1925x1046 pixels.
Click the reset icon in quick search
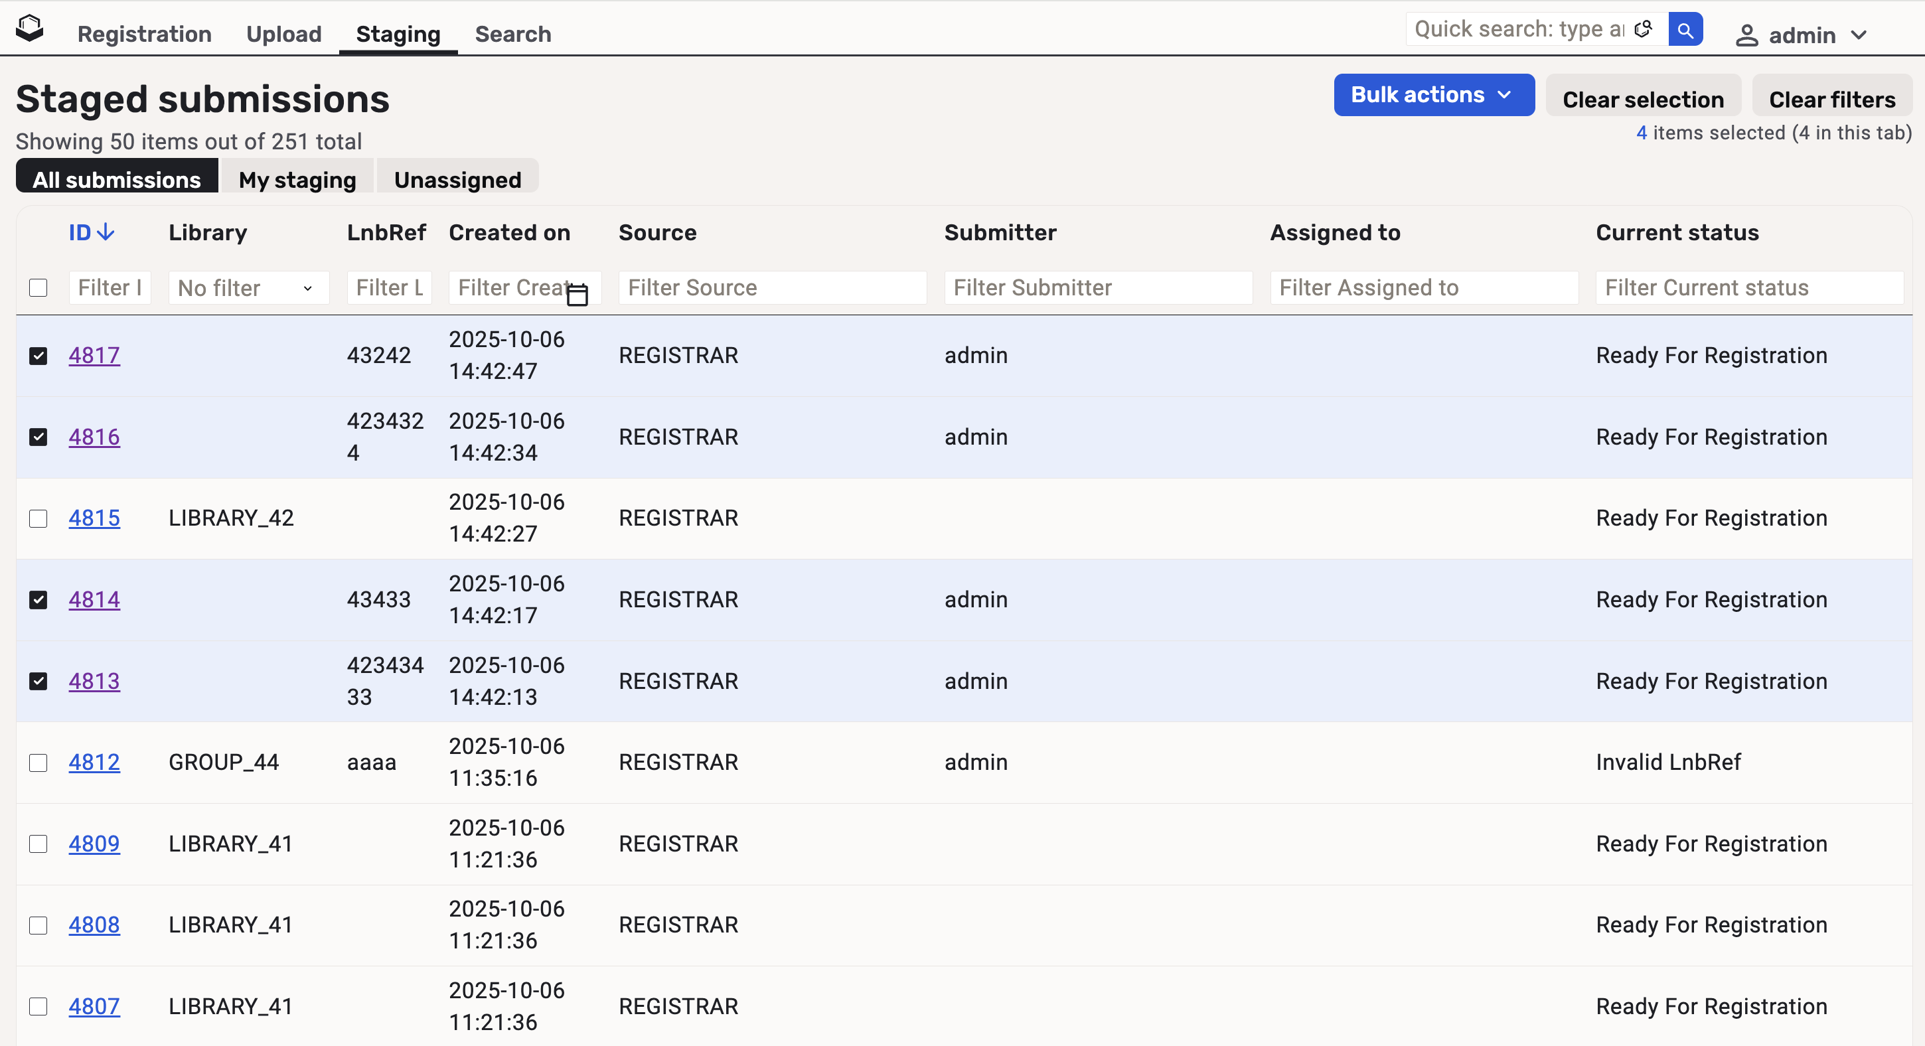click(x=1644, y=30)
